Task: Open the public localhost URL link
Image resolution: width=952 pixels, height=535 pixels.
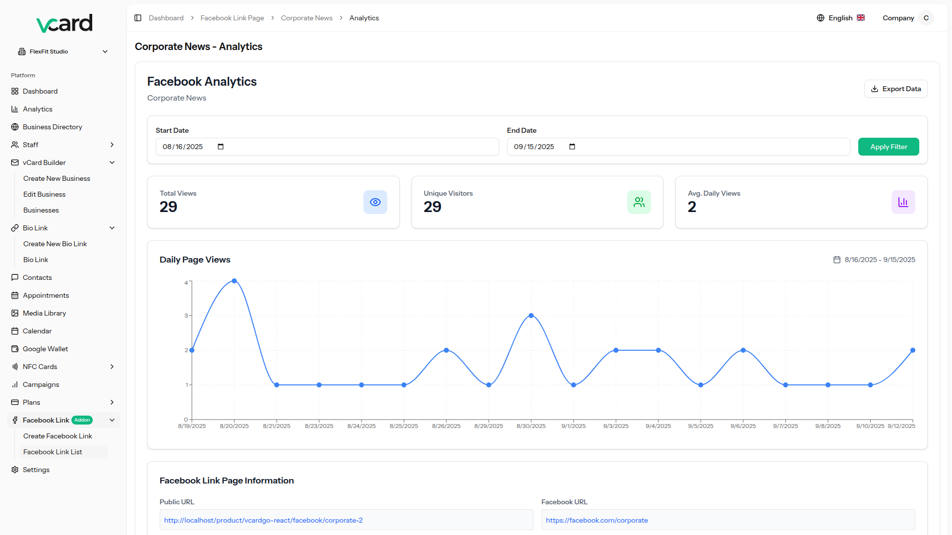Action: 263,520
